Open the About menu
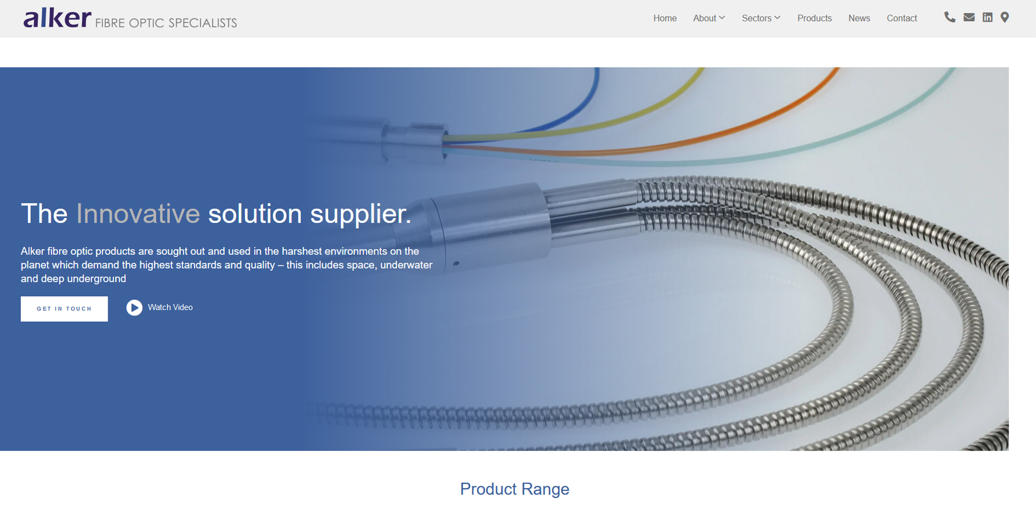Screen dimensions: 1036x505 coord(704,18)
